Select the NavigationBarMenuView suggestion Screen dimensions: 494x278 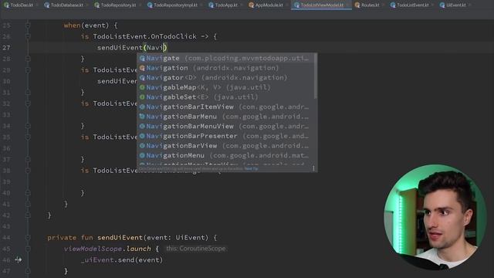[x=225, y=127]
